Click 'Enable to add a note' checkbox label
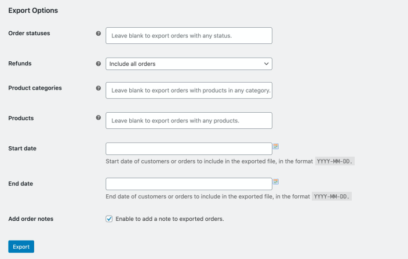The height and width of the screenshot is (259, 408). click(169, 219)
